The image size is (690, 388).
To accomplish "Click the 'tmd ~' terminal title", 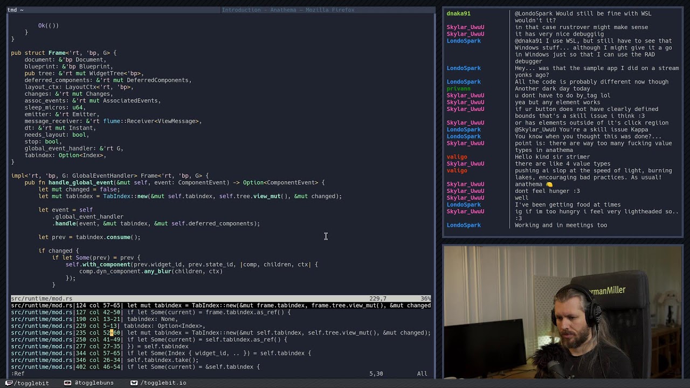I will pyautogui.click(x=16, y=10).
